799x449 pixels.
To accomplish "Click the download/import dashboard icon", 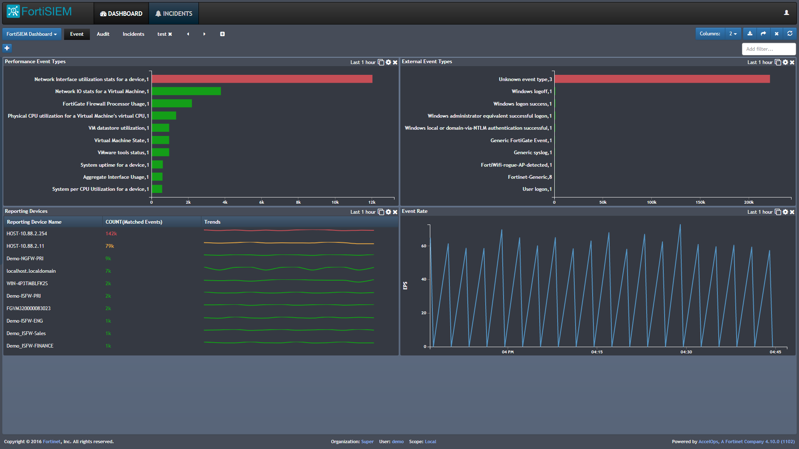I will pyautogui.click(x=750, y=34).
